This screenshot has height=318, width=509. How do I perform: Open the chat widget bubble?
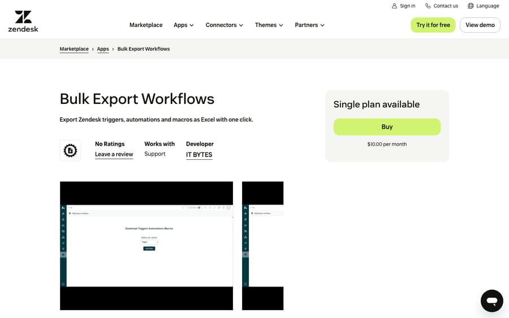point(492,301)
